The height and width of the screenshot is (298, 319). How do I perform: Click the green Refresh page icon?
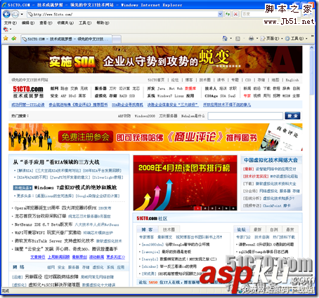(x=228, y=14)
